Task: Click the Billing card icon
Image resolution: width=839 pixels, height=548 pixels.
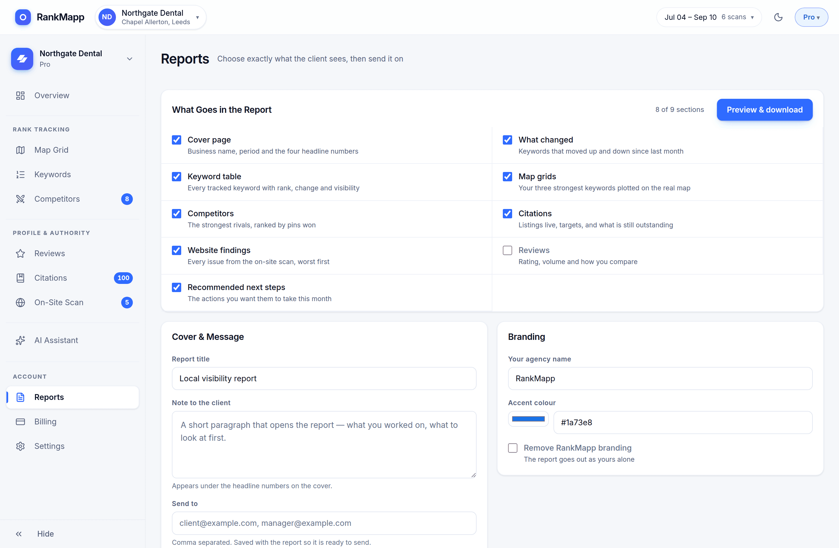Action: click(20, 422)
